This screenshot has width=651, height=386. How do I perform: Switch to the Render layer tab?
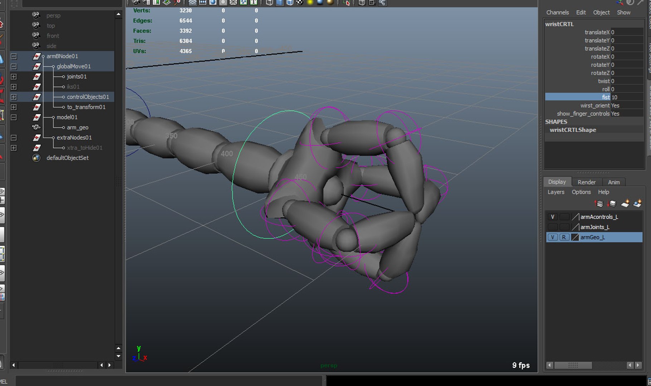point(587,182)
